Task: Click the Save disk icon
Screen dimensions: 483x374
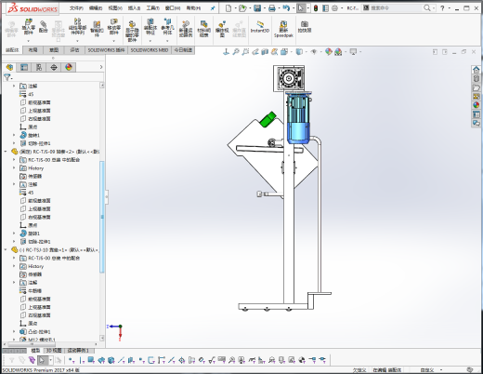Action: coord(257,8)
